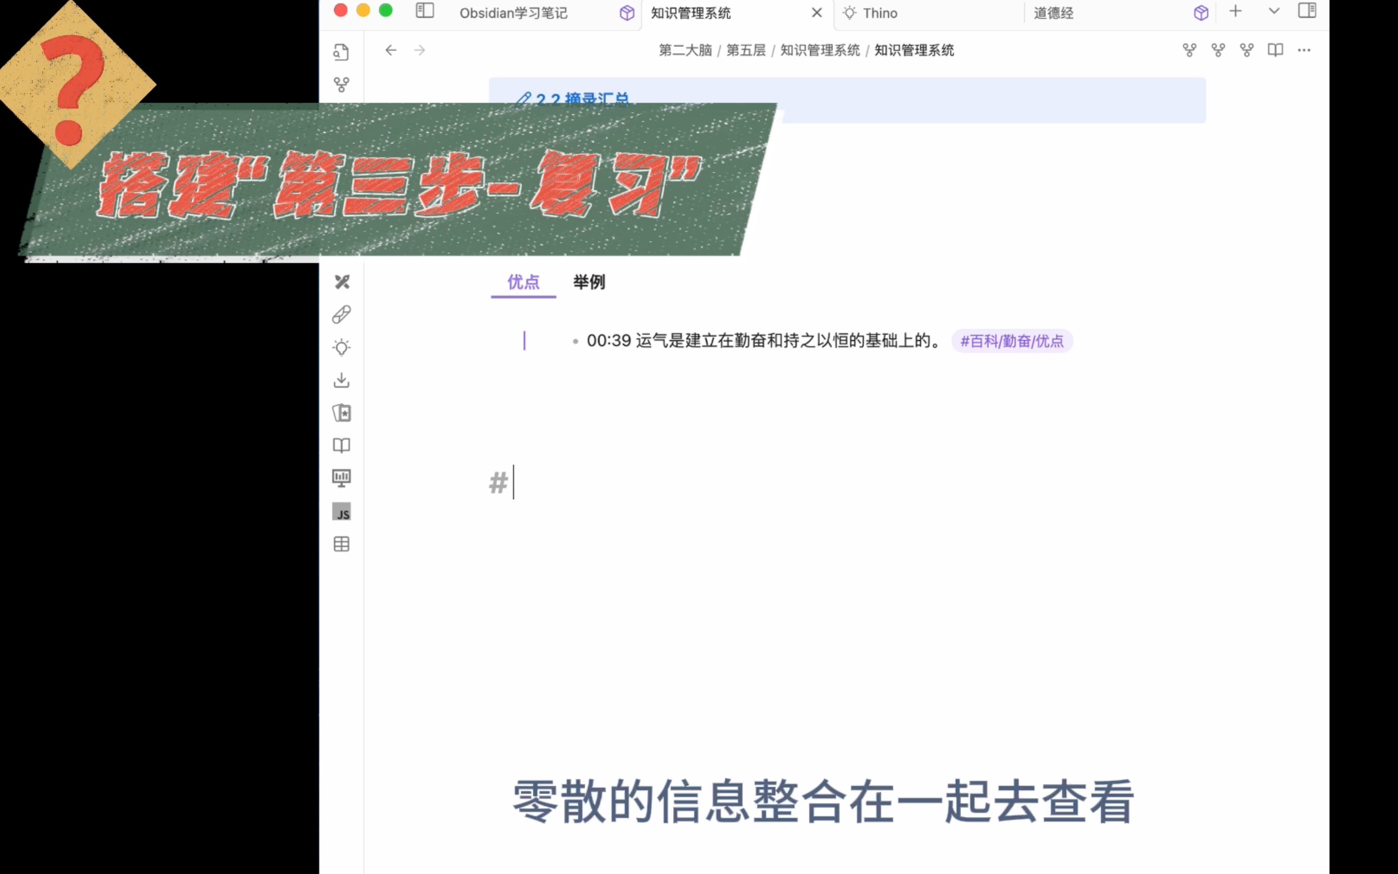Open the more options menu for this note
Image resolution: width=1398 pixels, height=874 pixels.
point(1305,50)
